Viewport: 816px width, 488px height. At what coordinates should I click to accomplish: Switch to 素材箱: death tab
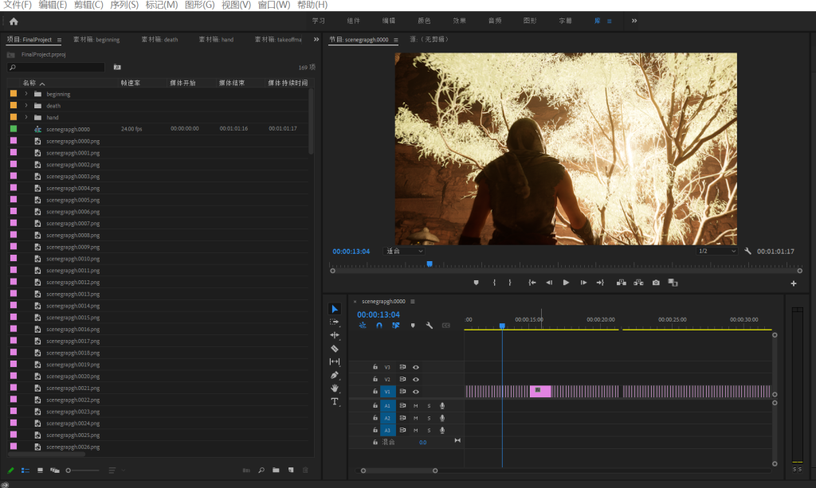point(159,40)
